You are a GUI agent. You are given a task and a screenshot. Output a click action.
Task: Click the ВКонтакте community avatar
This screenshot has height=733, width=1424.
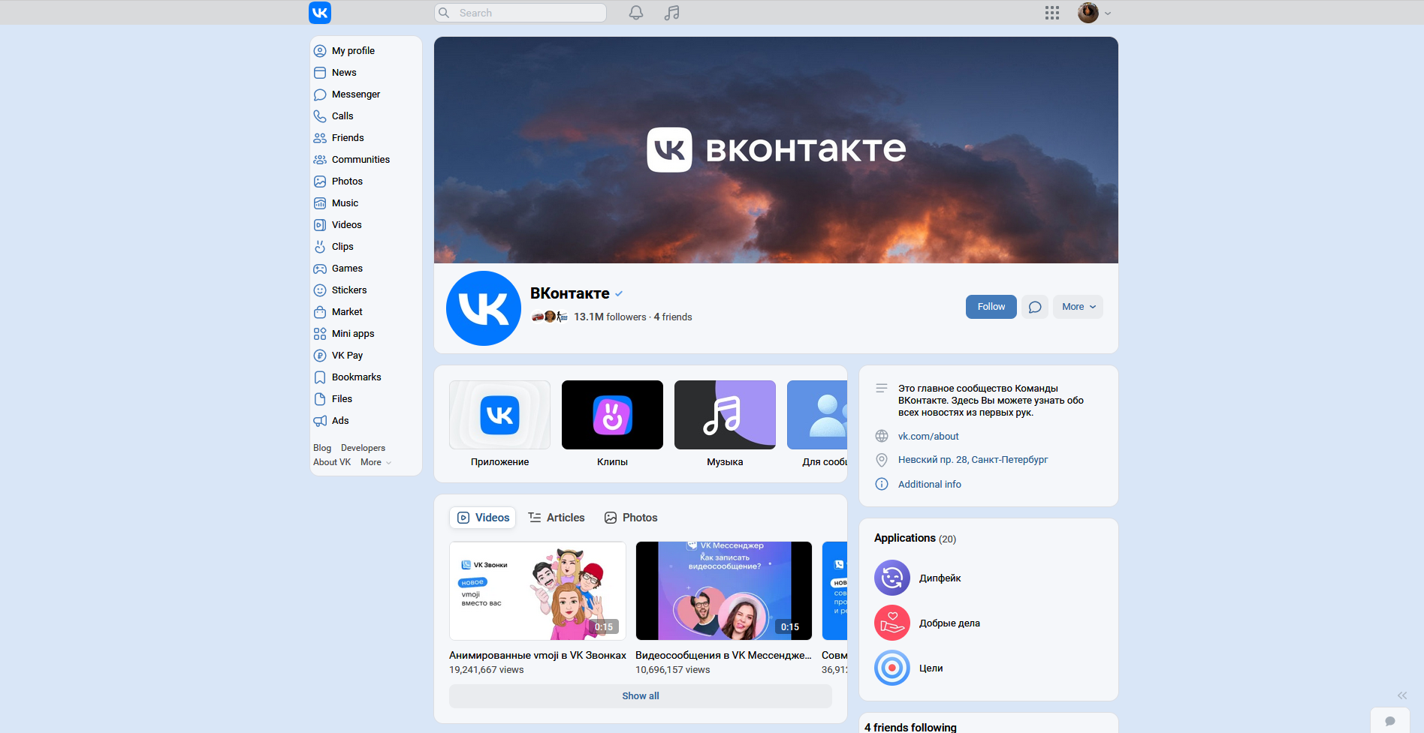tap(484, 308)
